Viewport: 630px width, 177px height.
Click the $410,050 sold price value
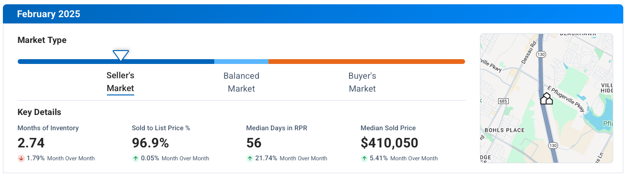pos(389,143)
